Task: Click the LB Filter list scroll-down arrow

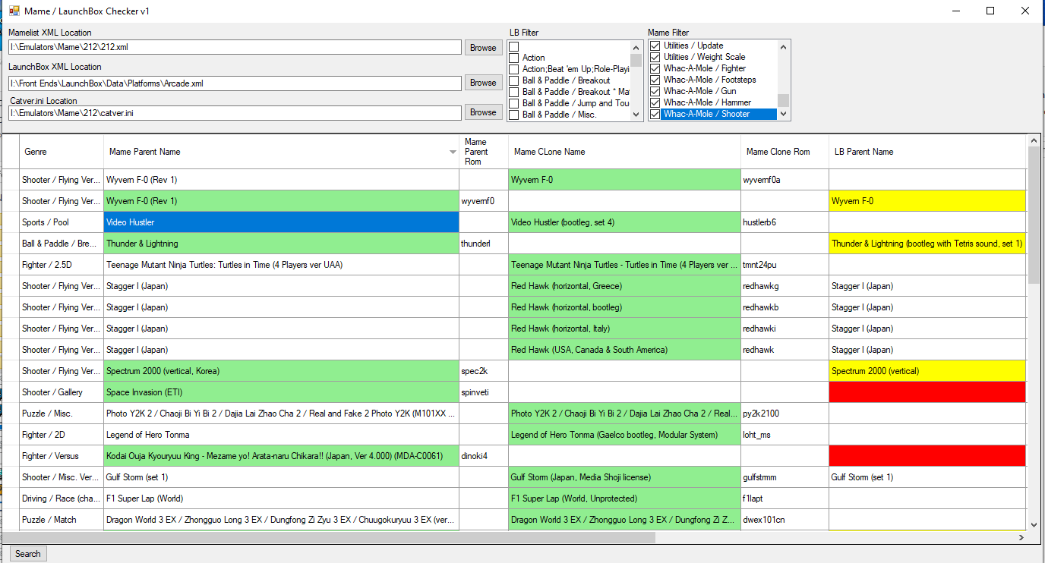Action: coord(636,115)
